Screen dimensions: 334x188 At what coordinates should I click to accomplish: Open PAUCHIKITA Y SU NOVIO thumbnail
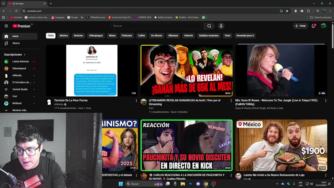(187, 145)
